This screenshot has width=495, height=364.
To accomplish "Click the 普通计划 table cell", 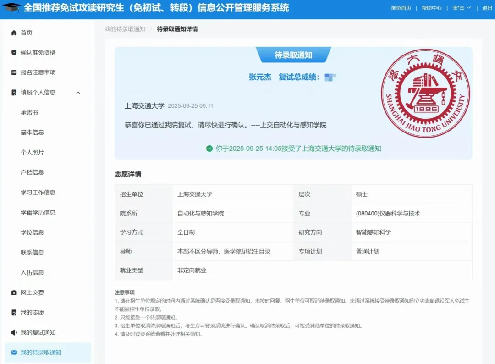I will click(x=412, y=251).
